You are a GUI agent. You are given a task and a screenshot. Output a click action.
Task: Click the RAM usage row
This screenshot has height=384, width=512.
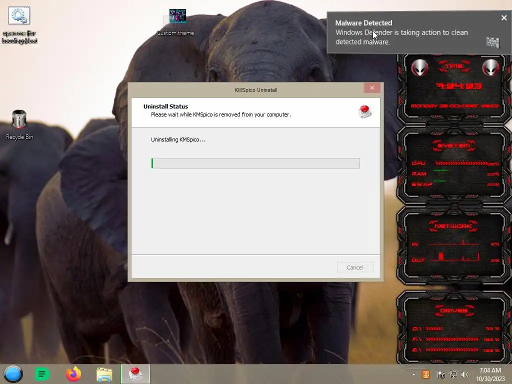tap(455, 173)
